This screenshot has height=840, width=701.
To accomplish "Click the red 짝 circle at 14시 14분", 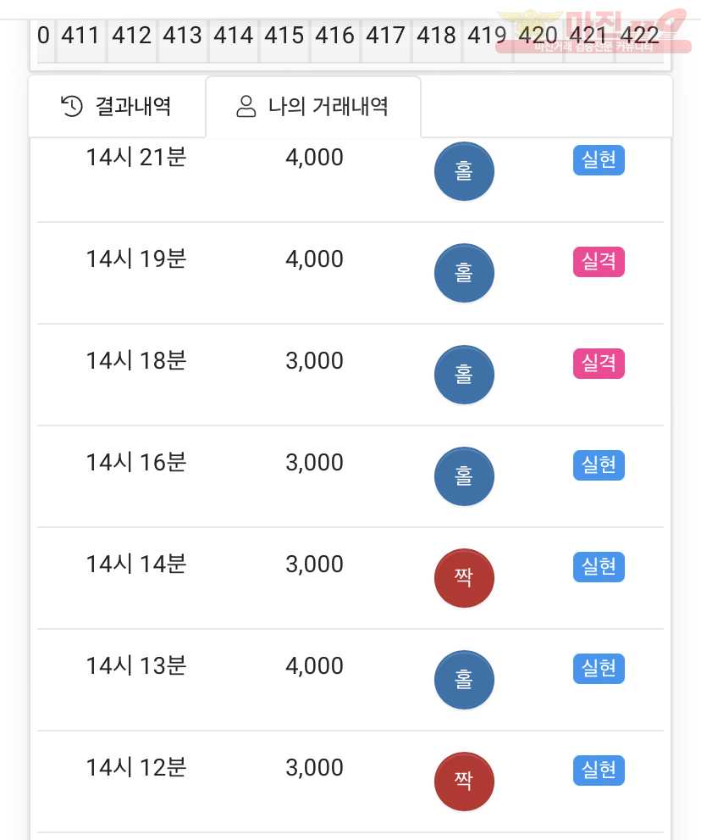I will 464,578.
